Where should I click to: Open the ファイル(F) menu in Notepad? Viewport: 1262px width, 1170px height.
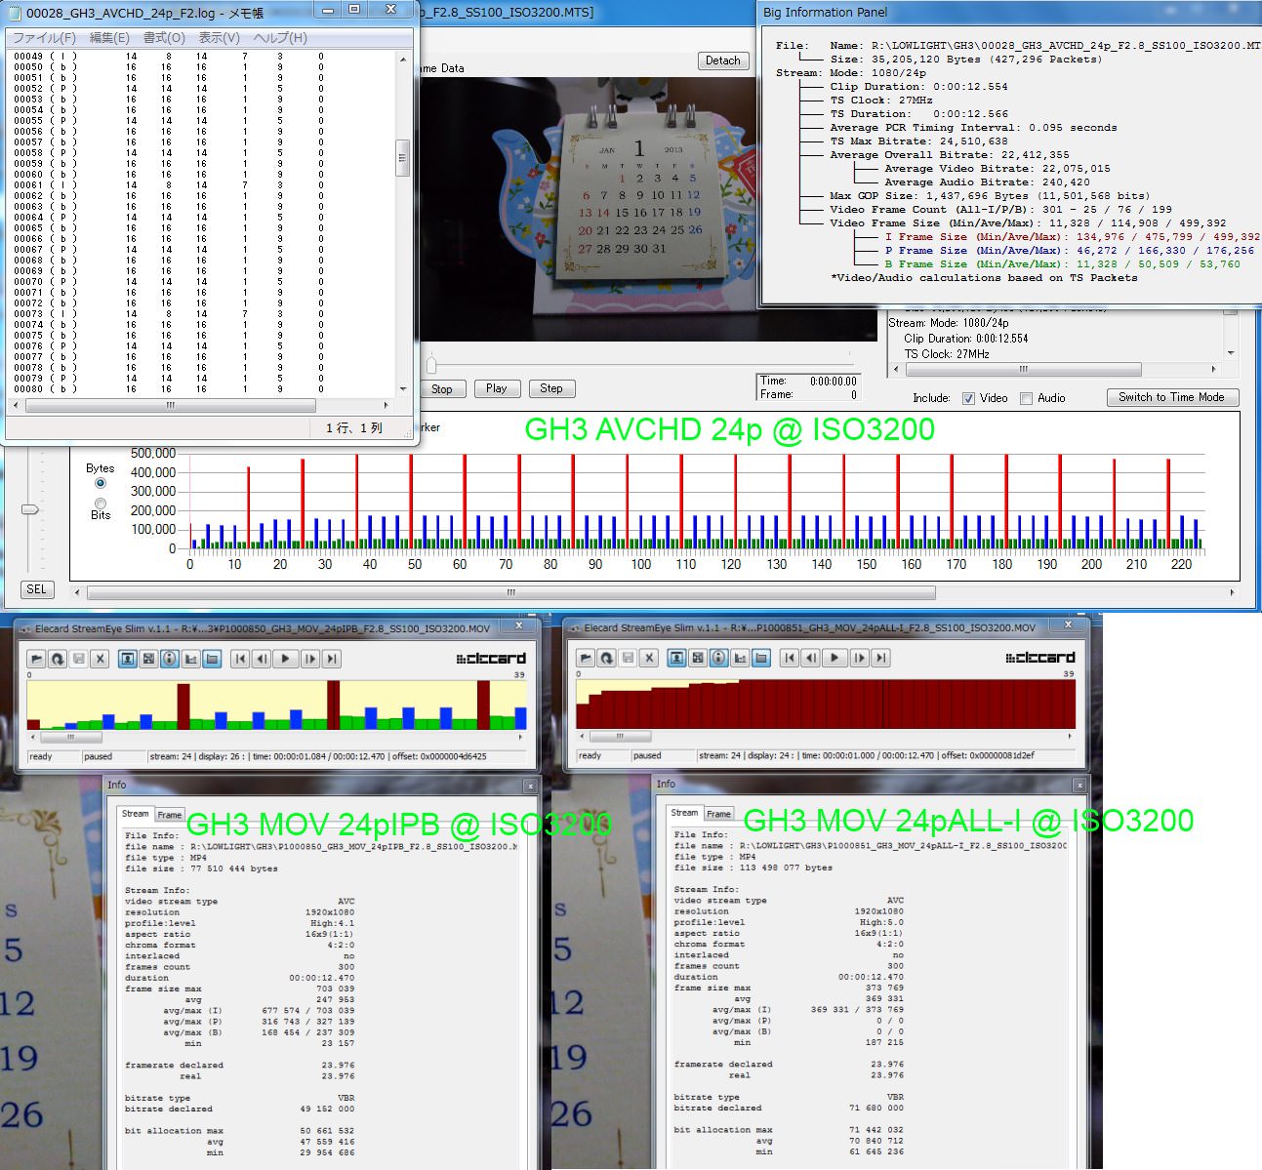coord(44,38)
